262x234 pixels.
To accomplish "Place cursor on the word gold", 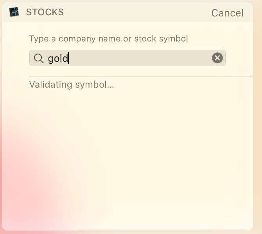I will (x=58, y=59).
